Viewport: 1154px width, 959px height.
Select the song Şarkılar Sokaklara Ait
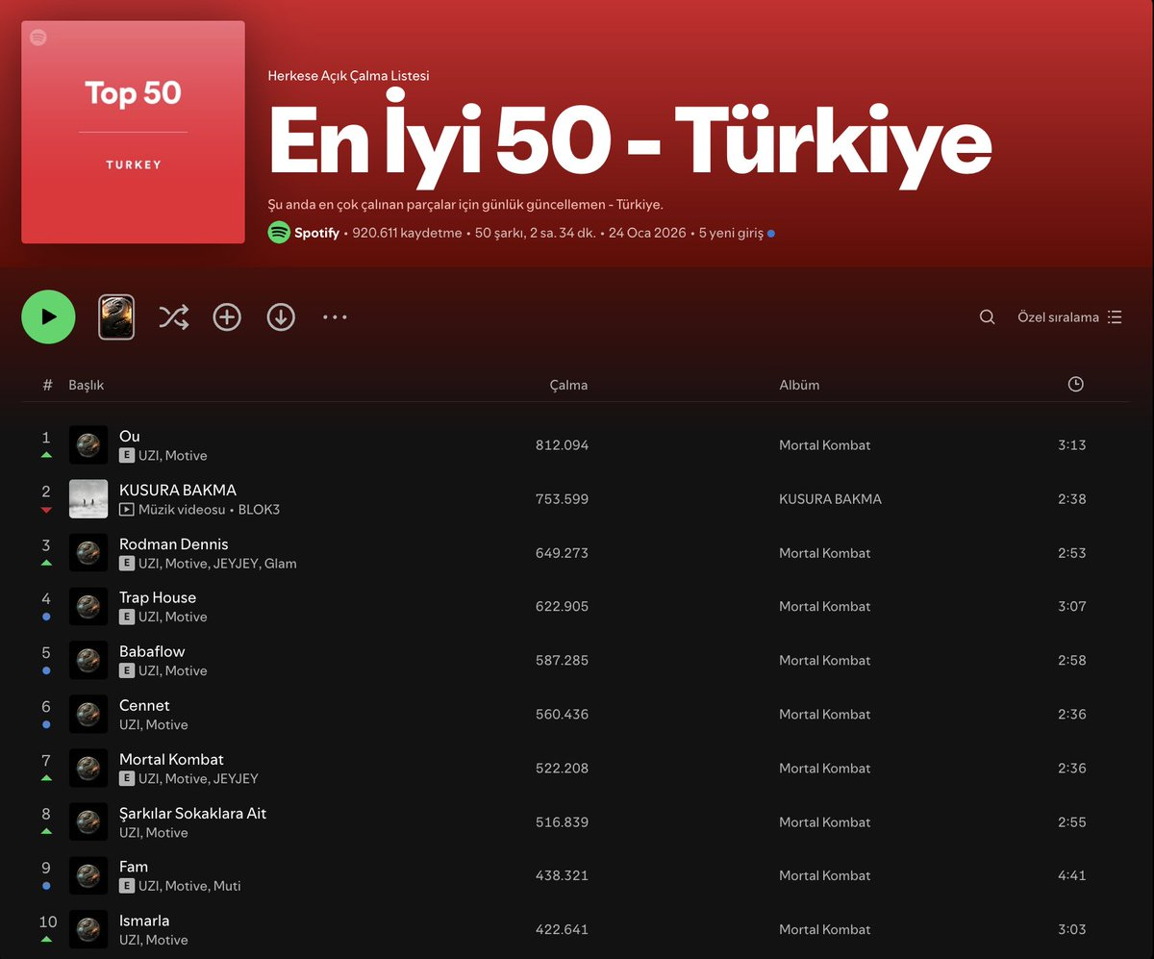pos(192,813)
